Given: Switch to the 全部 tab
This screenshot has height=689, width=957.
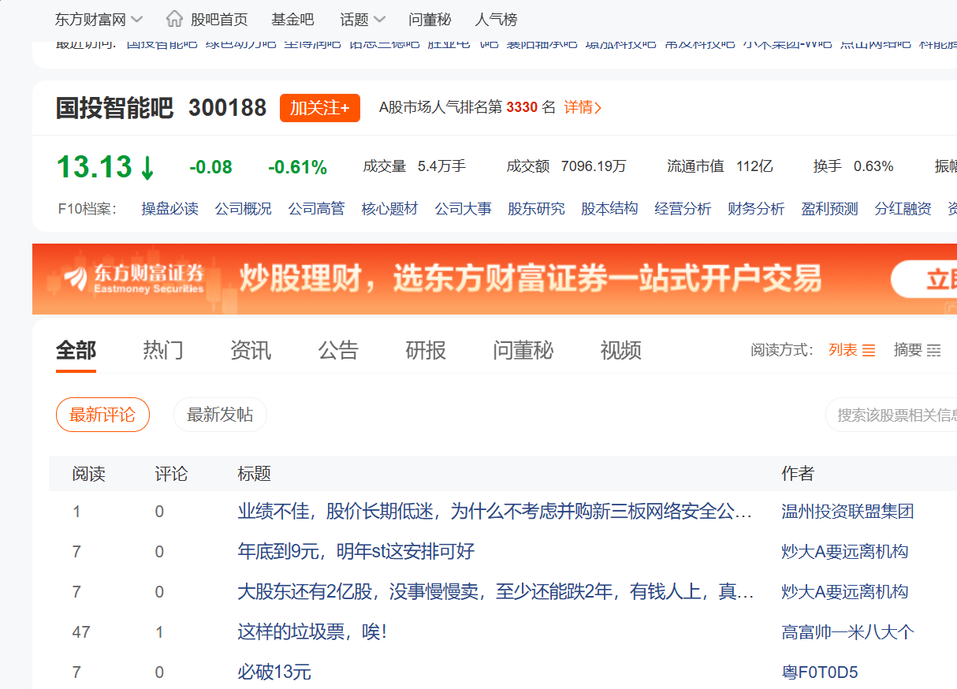Looking at the screenshot, I should coord(76,350).
